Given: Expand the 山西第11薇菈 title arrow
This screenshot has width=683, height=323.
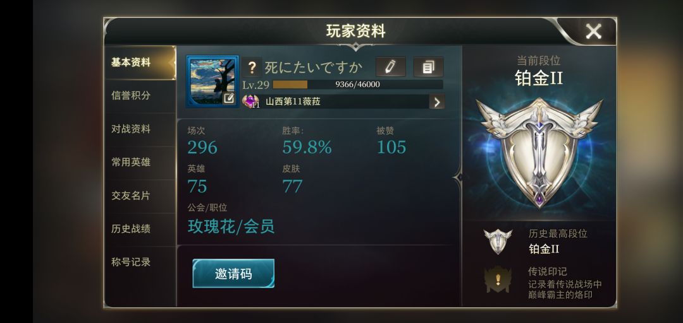Looking at the screenshot, I should tap(437, 102).
